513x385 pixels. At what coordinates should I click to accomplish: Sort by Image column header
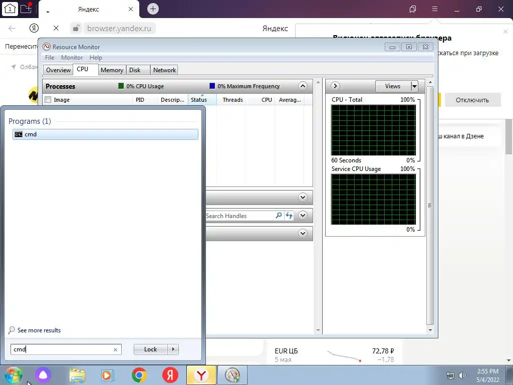pos(88,100)
